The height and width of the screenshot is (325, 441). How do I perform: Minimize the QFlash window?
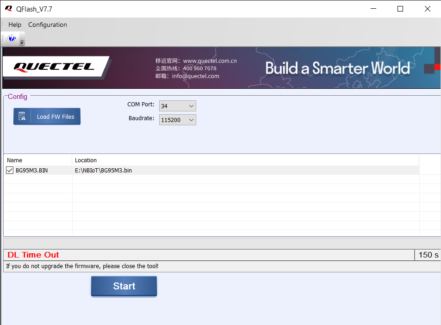pos(373,9)
